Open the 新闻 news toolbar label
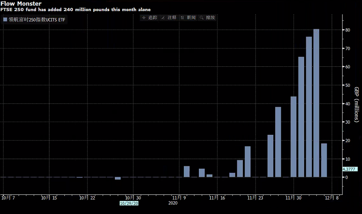 pyautogui.click(x=191, y=18)
